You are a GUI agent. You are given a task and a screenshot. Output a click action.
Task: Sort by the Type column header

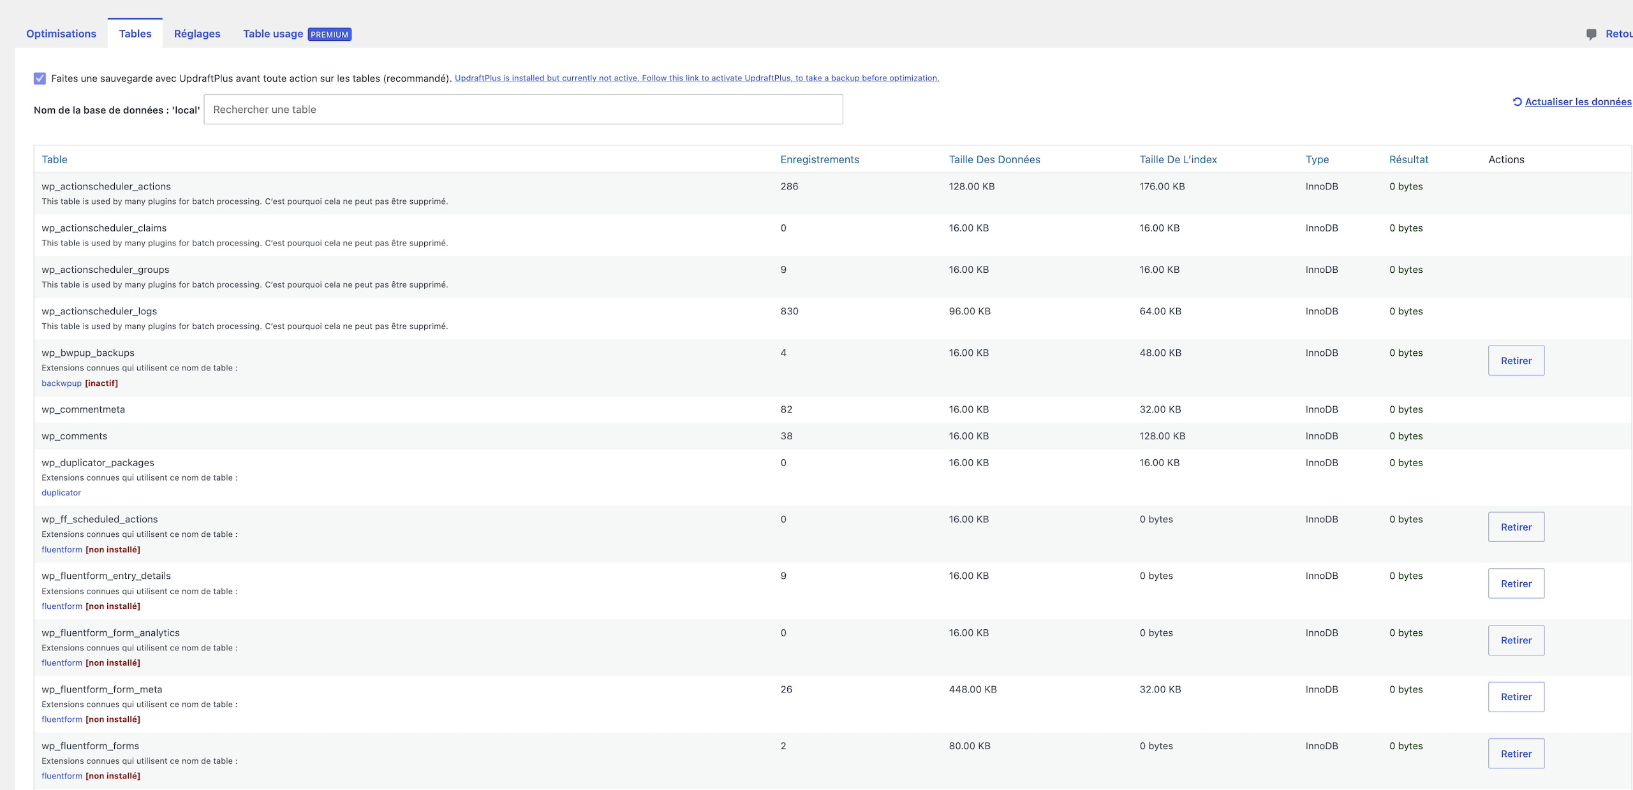coord(1317,159)
